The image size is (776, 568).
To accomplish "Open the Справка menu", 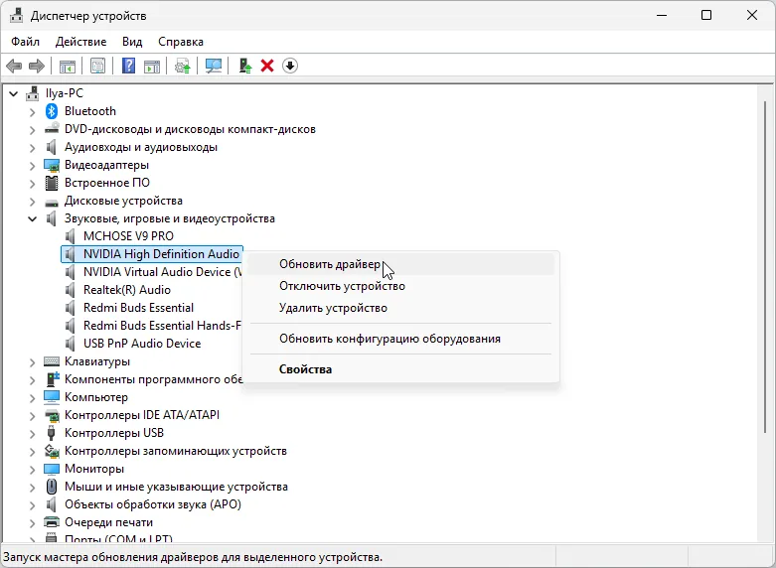I will [181, 42].
